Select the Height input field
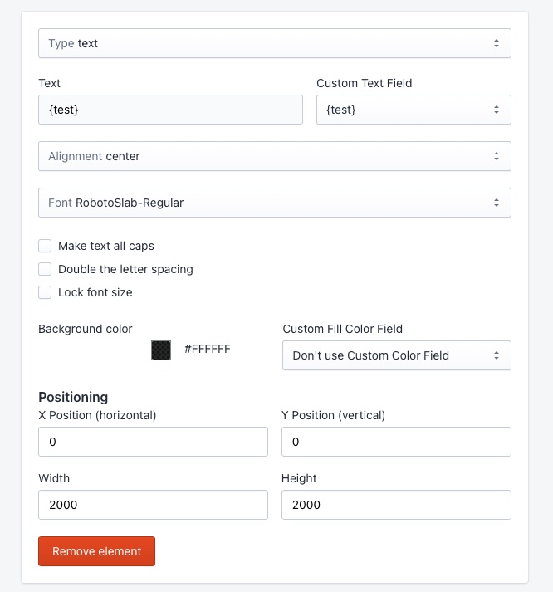Viewport: 553px width, 592px height. [396, 505]
